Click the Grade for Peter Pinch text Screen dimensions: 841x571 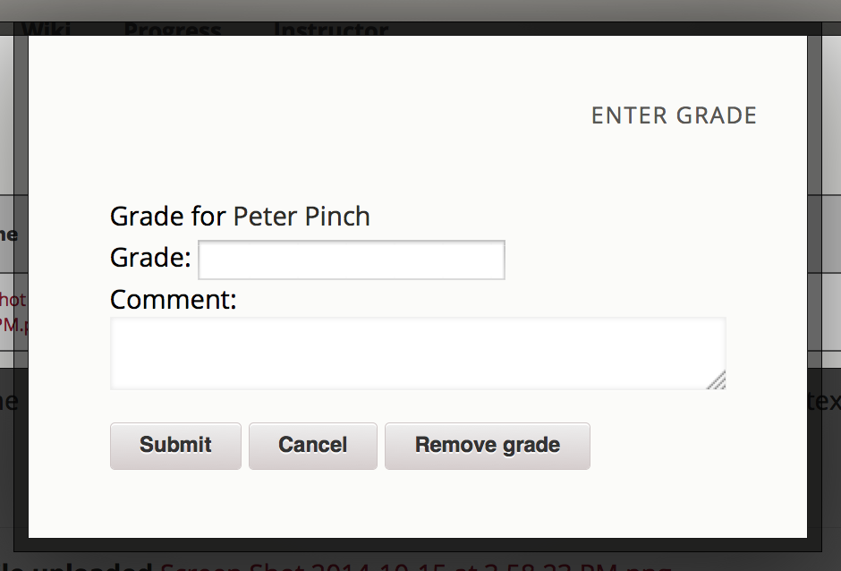[240, 217]
